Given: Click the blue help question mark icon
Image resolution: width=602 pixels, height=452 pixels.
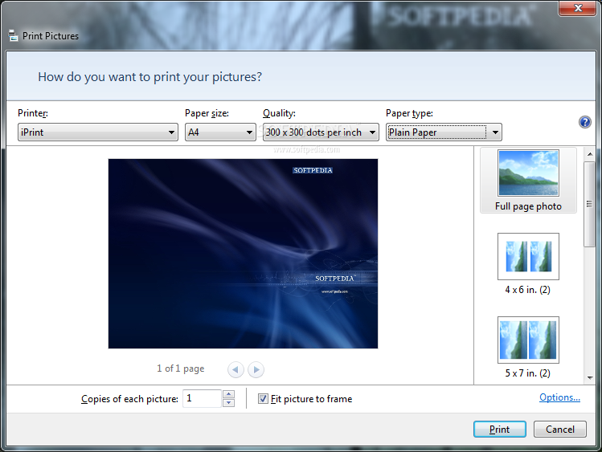Looking at the screenshot, I should tap(585, 122).
